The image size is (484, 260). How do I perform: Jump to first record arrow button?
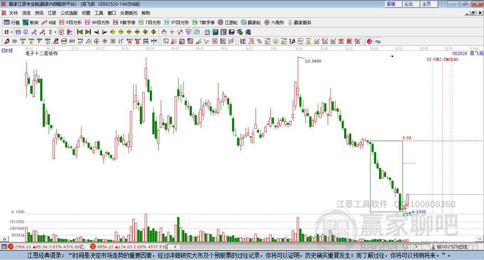point(80,32)
